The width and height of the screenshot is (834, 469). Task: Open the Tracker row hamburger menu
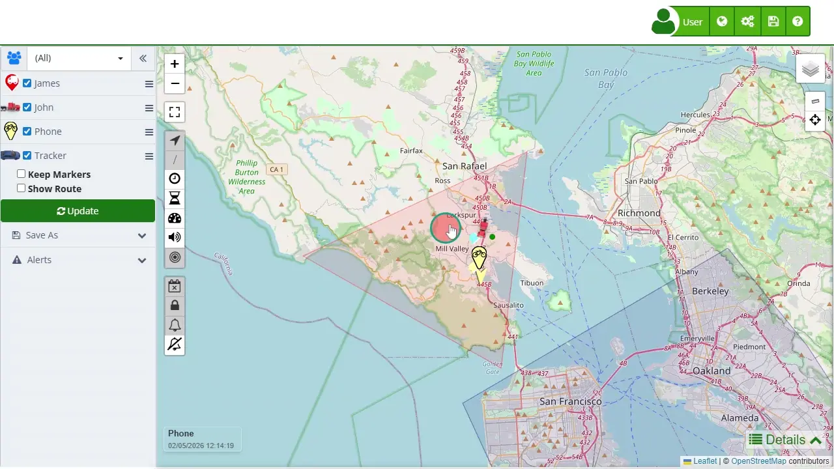149,156
